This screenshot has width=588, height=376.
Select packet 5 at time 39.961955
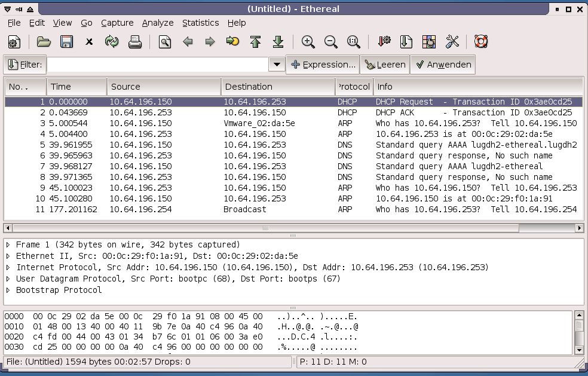click(x=293, y=145)
